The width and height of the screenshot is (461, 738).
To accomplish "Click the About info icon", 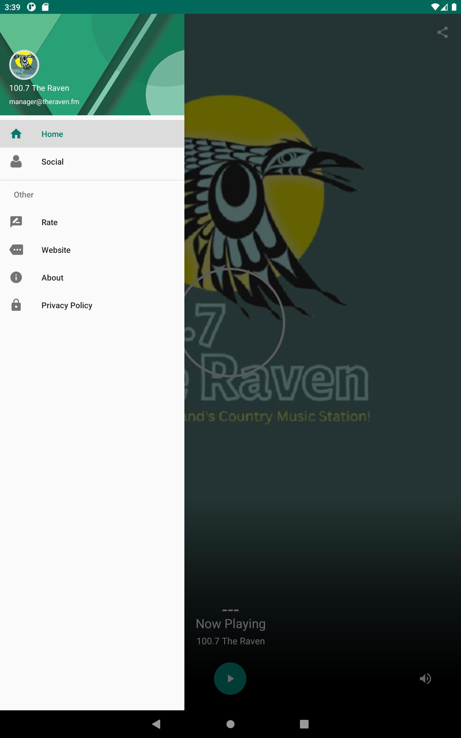I will 16,277.
